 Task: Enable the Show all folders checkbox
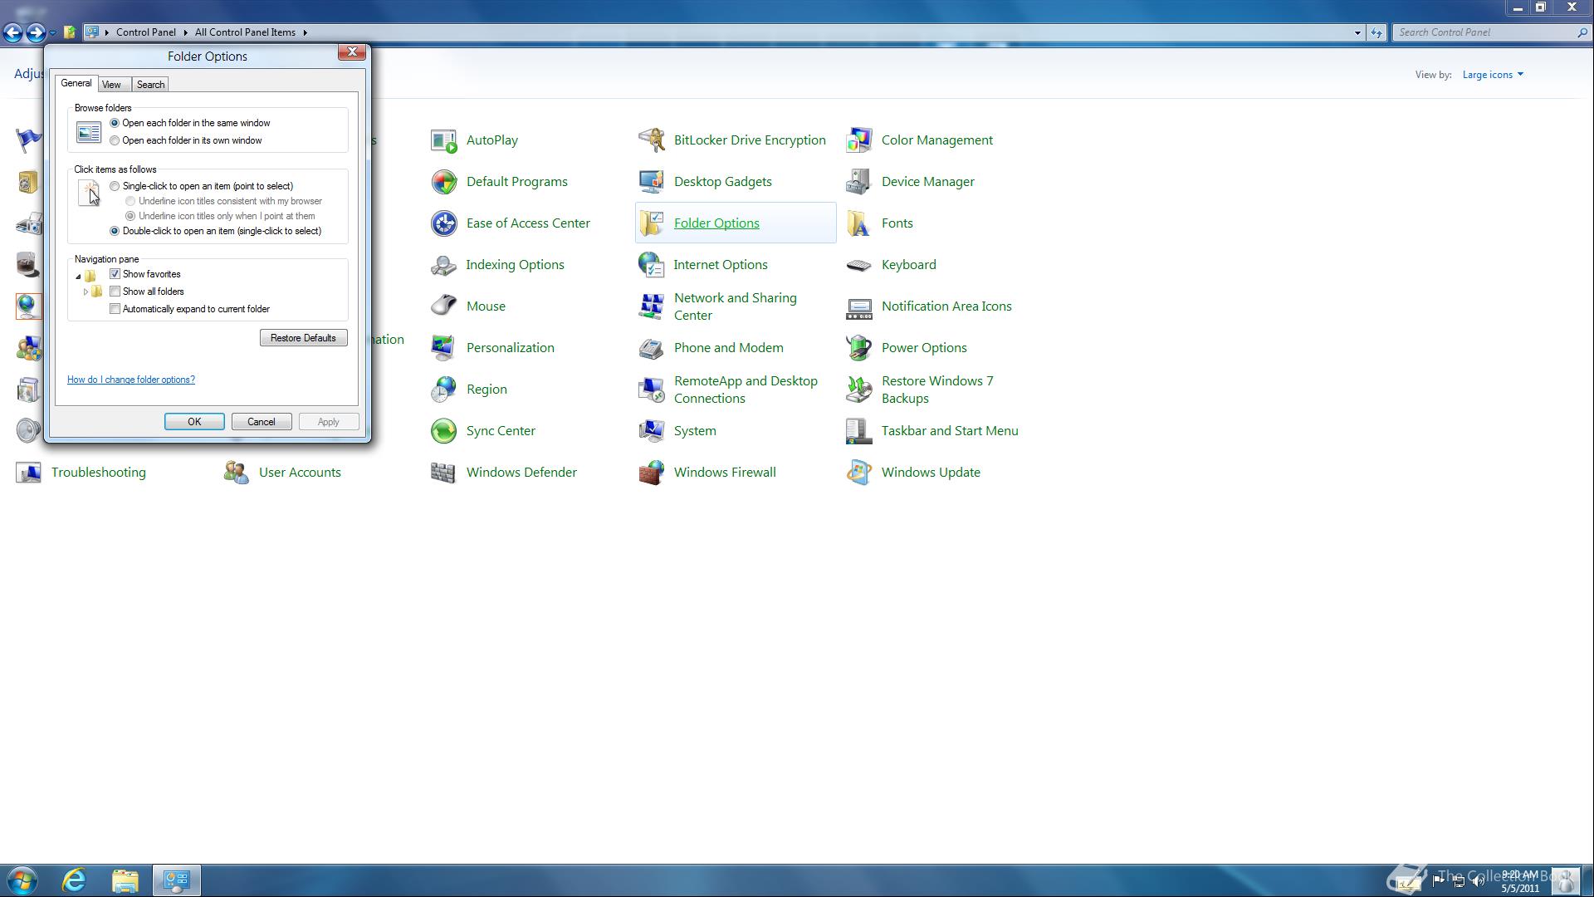point(115,292)
